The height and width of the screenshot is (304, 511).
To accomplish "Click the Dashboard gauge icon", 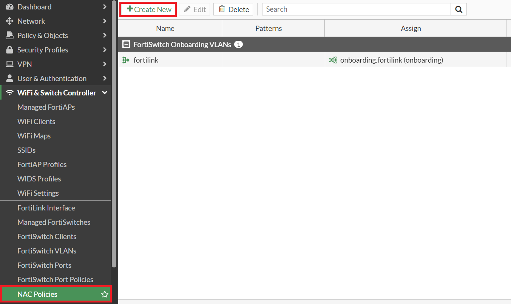I will 10,7.
